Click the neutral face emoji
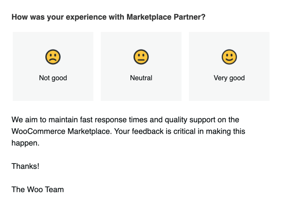Viewport: 284px width, 207px height. click(141, 57)
